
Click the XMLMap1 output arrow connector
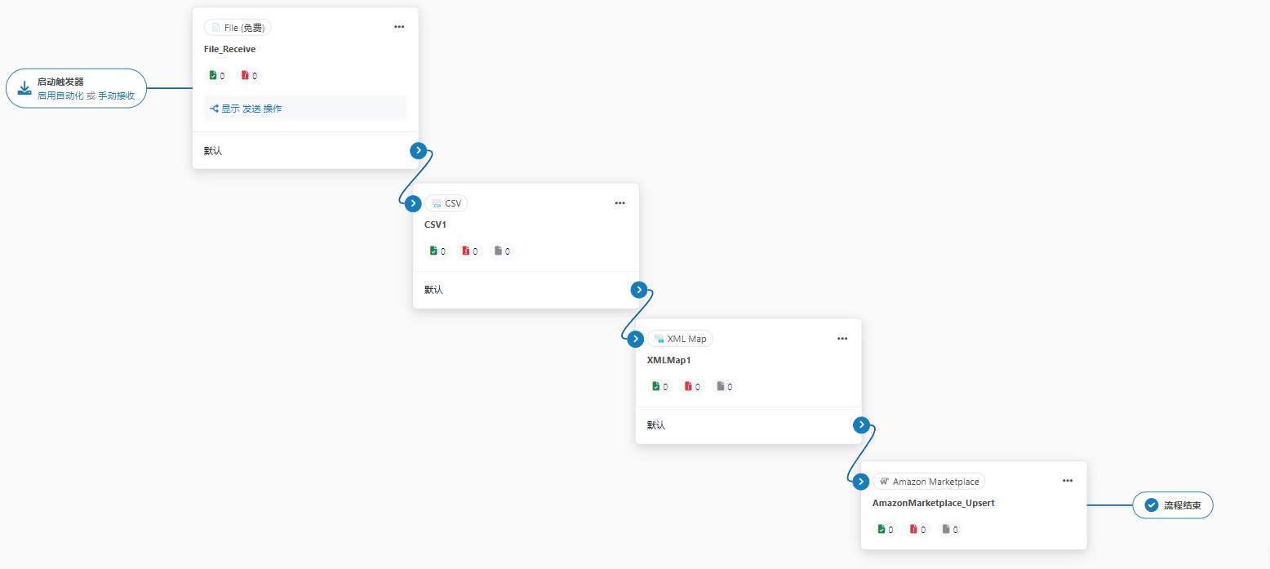click(860, 425)
